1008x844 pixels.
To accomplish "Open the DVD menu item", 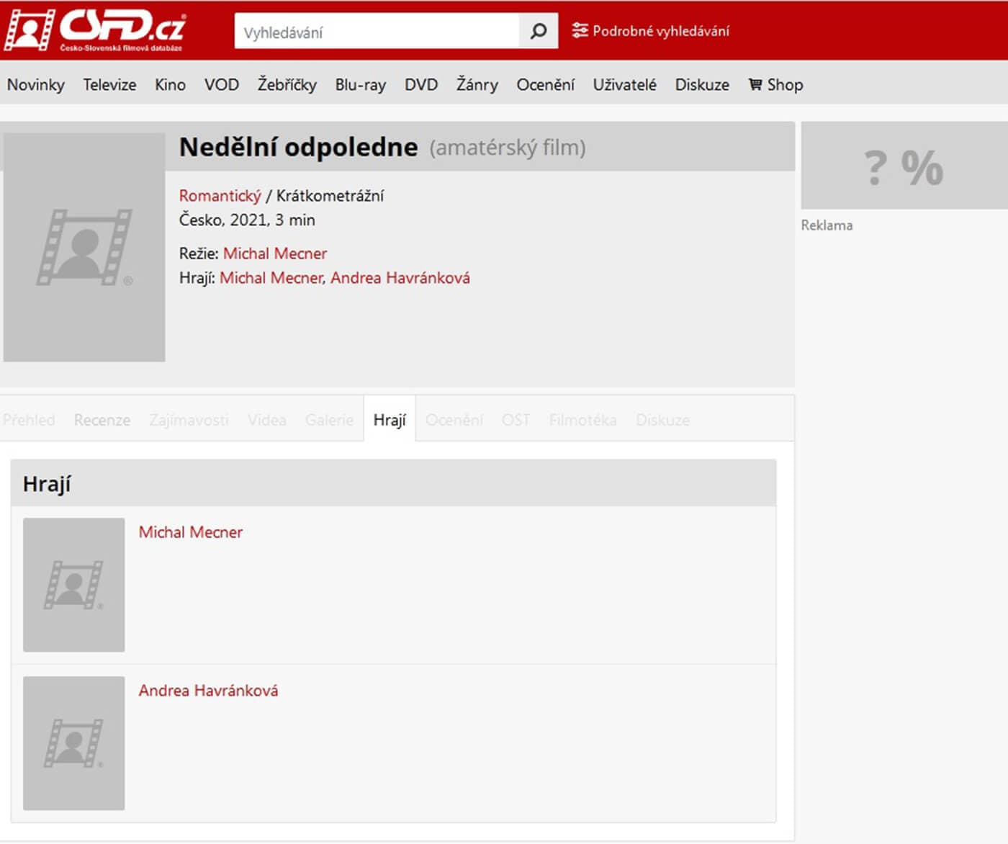I will point(421,85).
